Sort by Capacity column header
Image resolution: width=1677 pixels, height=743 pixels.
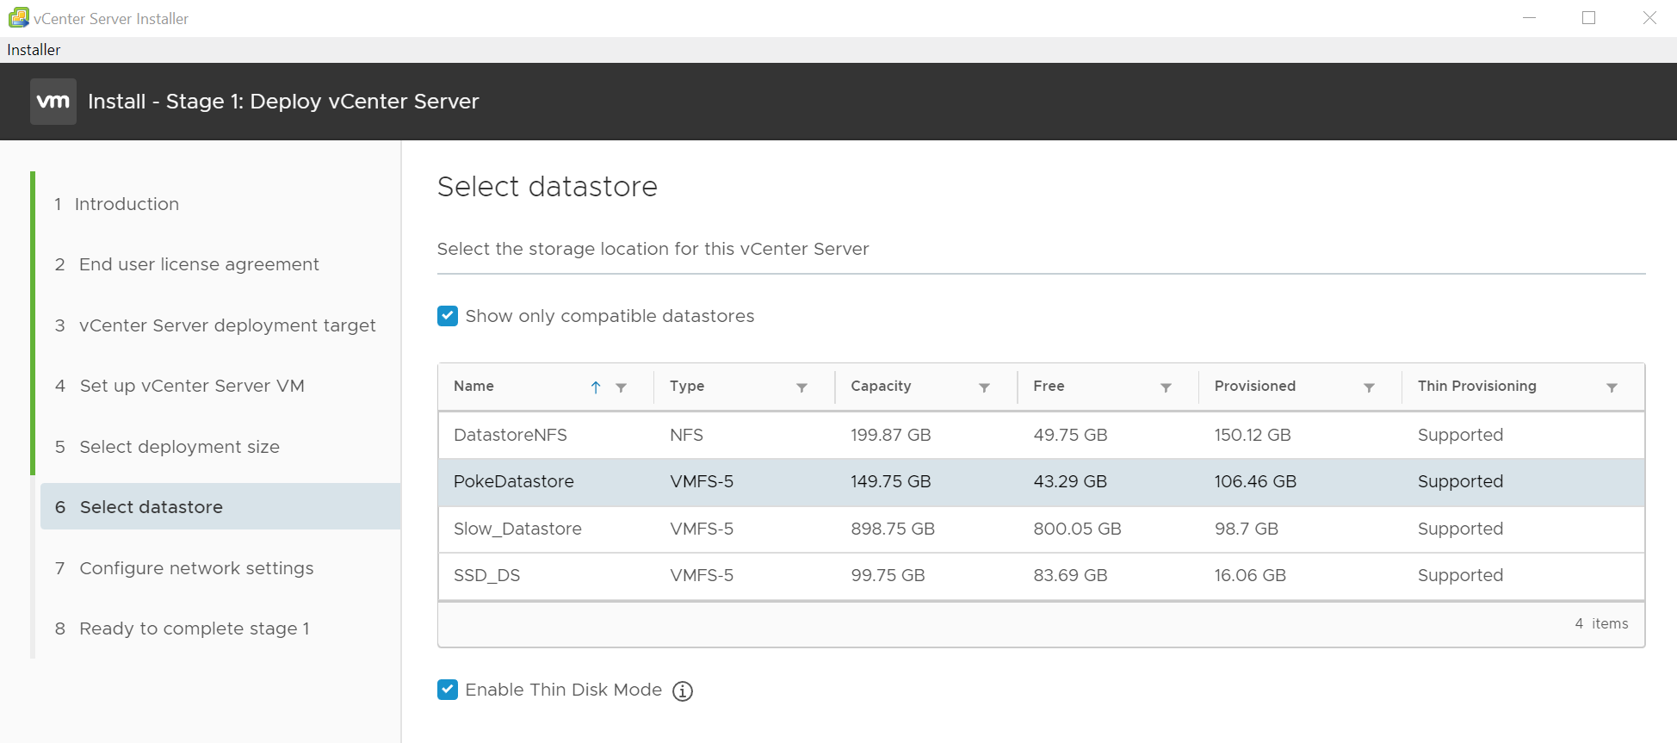click(881, 386)
